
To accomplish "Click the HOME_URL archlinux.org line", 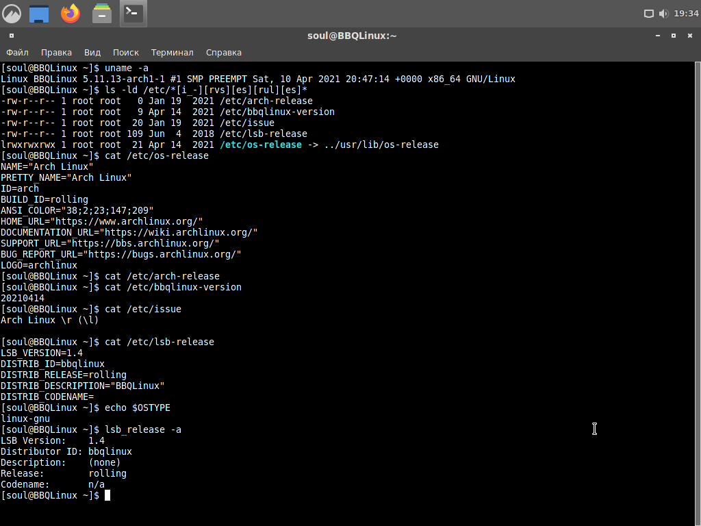I will tap(102, 221).
